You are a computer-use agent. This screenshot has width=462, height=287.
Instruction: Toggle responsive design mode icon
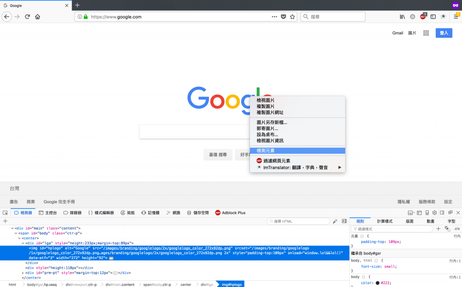(x=427, y=213)
